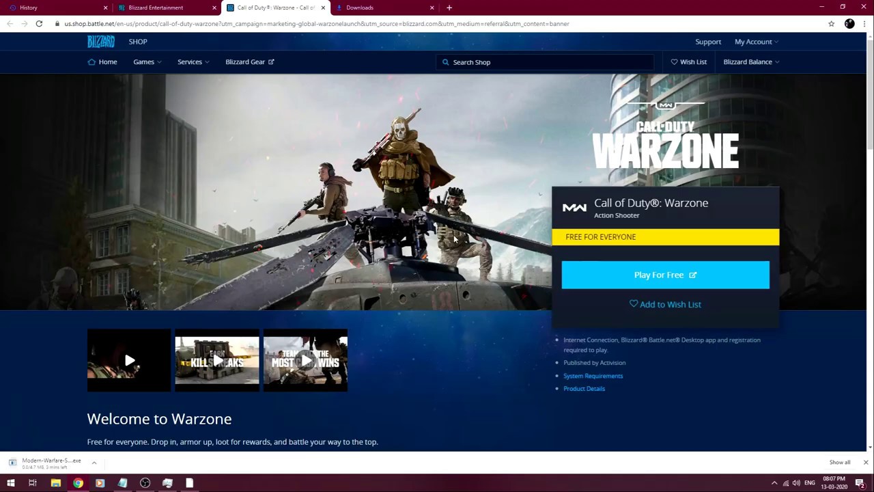Click the Welcome to Warzone heading
874x492 pixels.
pos(159,419)
